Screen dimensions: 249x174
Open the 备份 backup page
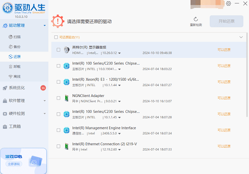[17, 47]
